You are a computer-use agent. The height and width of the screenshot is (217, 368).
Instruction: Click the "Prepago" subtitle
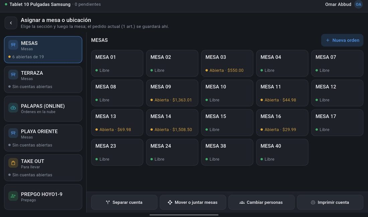tap(28, 200)
